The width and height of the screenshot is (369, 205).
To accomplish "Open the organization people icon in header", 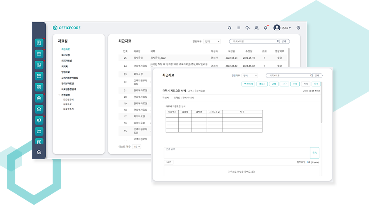I will pos(256,28).
